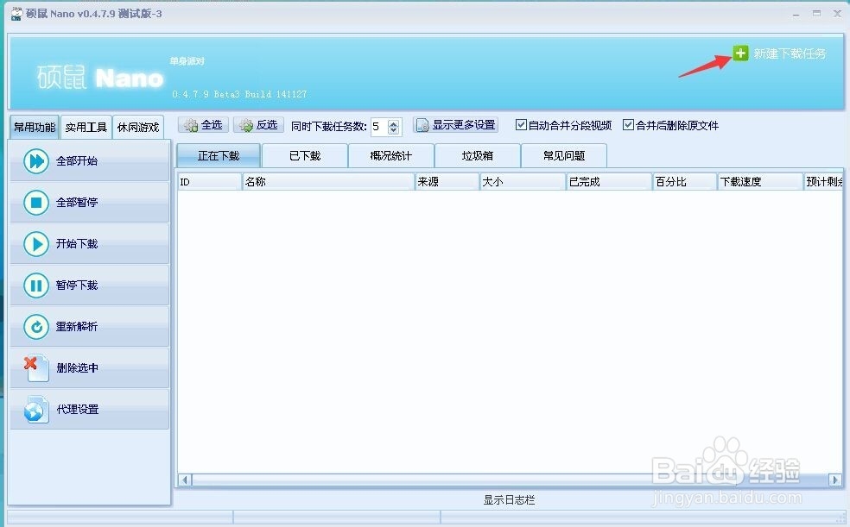Minimize the 硕鼠 Nano window
Image resolution: width=850 pixels, height=527 pixels.
click(x=796, y=14)
